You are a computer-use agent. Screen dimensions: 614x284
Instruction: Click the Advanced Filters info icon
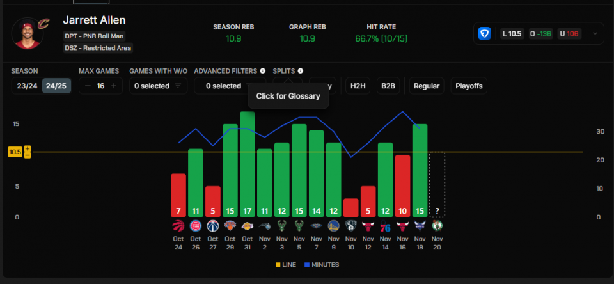pos(263,71)
